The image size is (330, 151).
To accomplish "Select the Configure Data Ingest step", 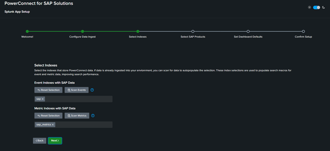I will [83, 32].
